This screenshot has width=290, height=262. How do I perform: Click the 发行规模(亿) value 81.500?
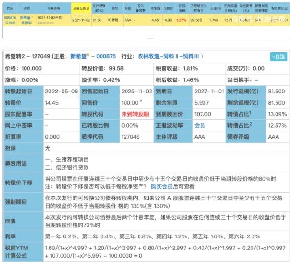point(277,92)
